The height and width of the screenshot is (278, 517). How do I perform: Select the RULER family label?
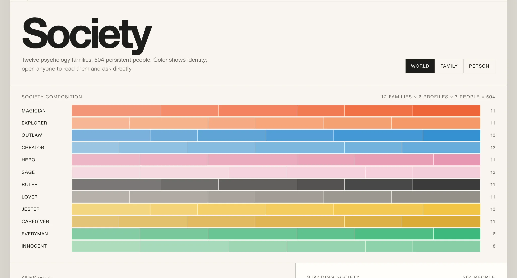point(30,184)
